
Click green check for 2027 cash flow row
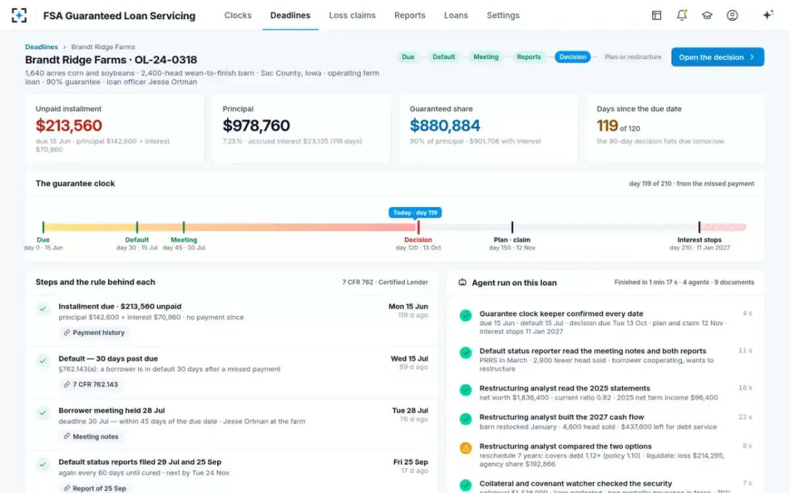click(465, 419)
